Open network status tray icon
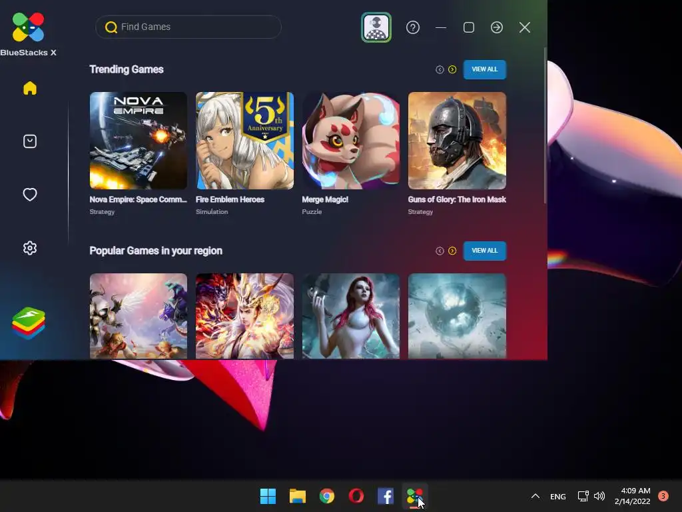Screen dimensions: 682x512 point(583,496)
